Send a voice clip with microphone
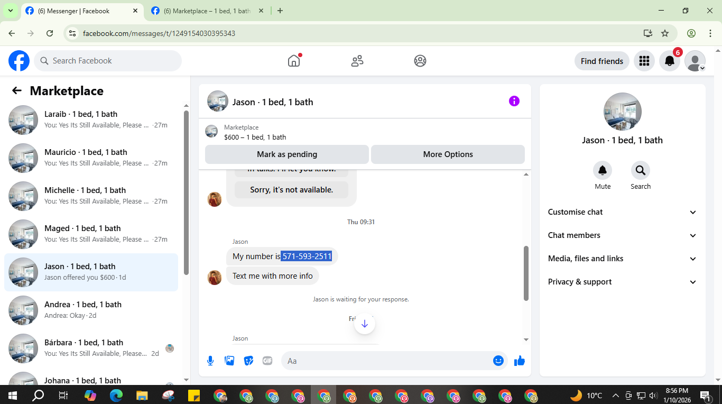The width and height of the screenshot is (722, 404). click(210, 361)
